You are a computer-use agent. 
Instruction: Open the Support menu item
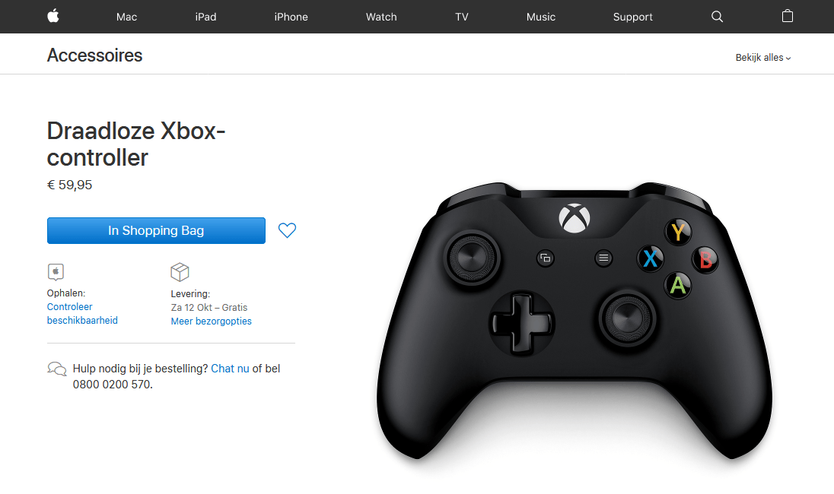click(633, 17)
